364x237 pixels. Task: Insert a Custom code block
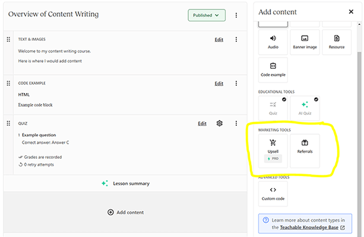273,194
